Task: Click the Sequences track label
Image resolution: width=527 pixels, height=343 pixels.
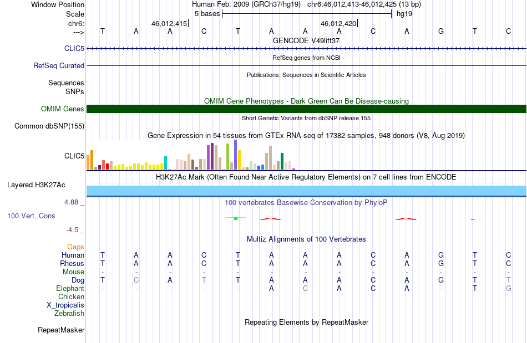Action: (x=66, y=83)
